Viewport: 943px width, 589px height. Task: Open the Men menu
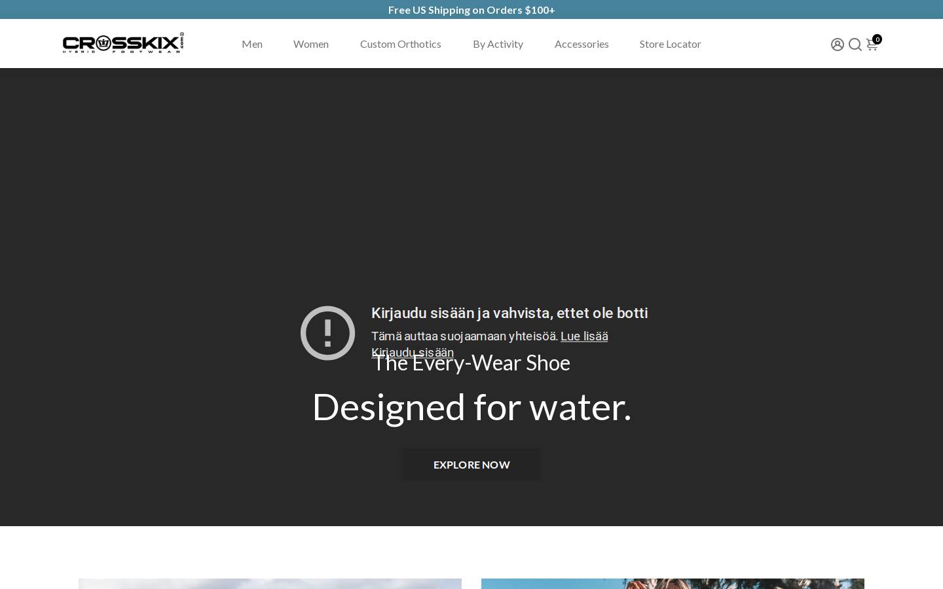[252, 44]
